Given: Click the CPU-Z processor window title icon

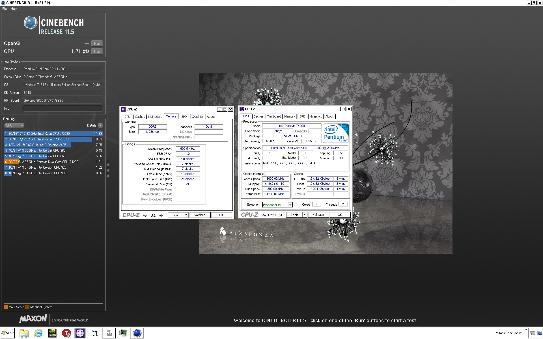Looking at the screenshot, I should [x=242, y=109].
